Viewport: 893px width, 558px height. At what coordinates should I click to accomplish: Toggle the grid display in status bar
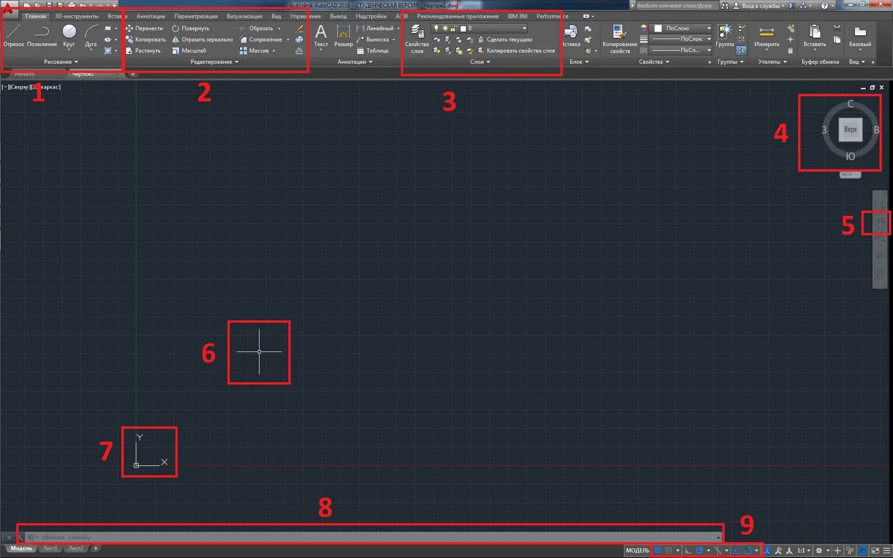pyautogui.click(x=658, y=551)
